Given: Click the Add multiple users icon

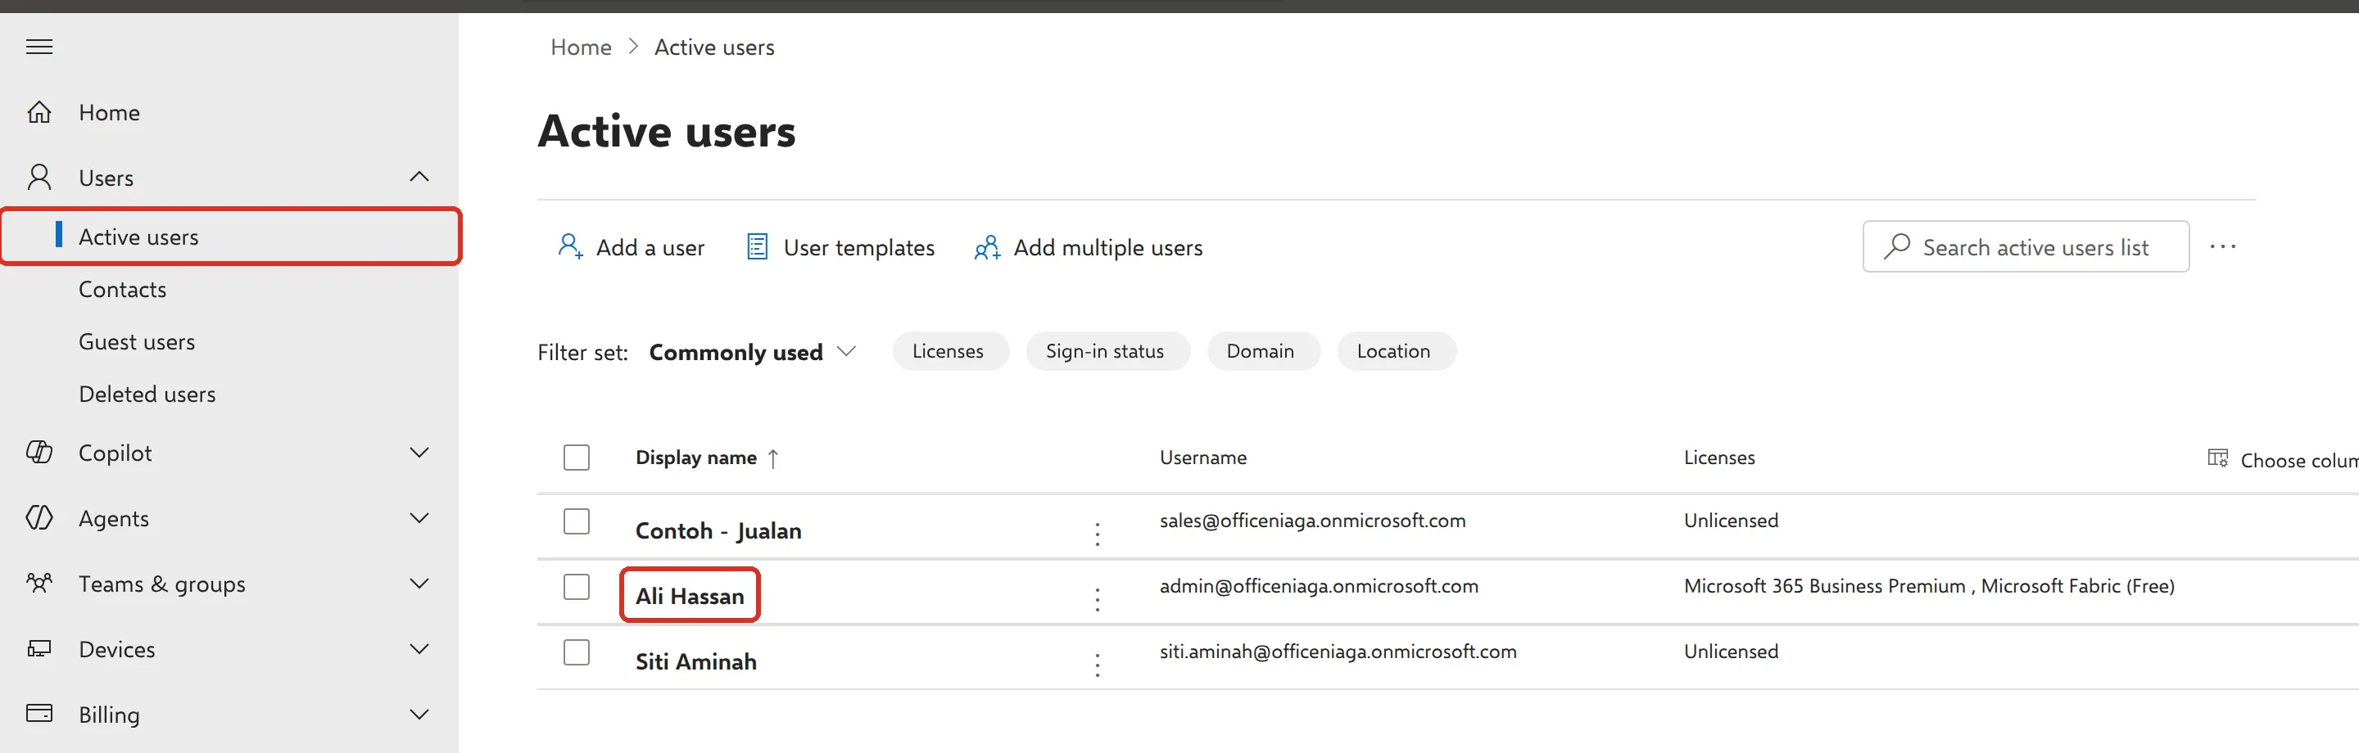Looking at the screenshot, I should pos(986,247).
